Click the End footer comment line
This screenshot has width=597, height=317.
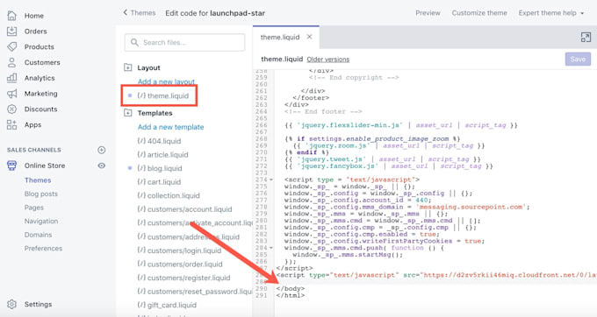point(323,111)
